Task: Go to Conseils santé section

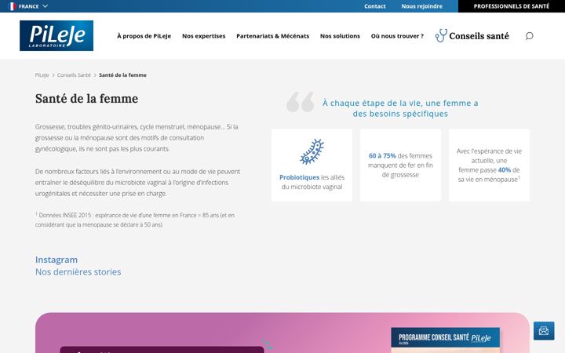Action: point(479,36)
